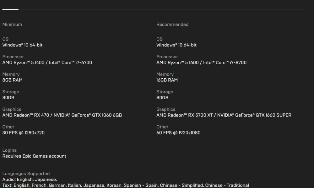The height and width of the screenshot is (188, 314).
Task: Click the recommended 'Windows® 10 64-bit' OS value
Action: point(176,45)
